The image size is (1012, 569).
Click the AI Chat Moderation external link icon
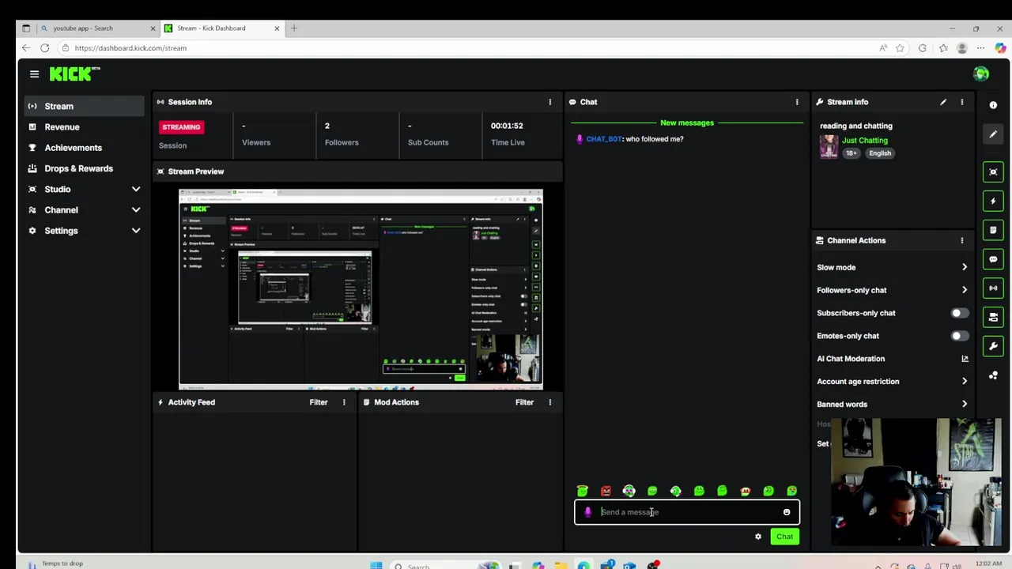click(x=965, y=359)
